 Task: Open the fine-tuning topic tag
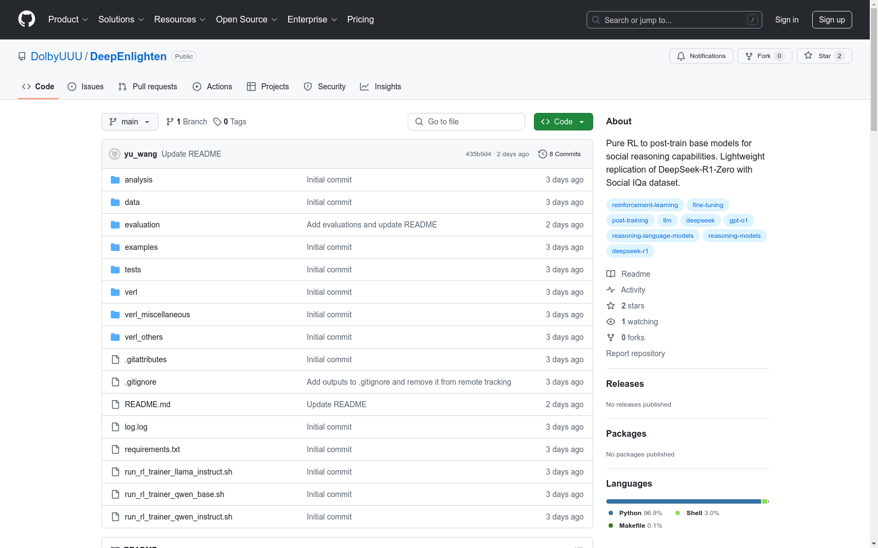pos(708,205)
